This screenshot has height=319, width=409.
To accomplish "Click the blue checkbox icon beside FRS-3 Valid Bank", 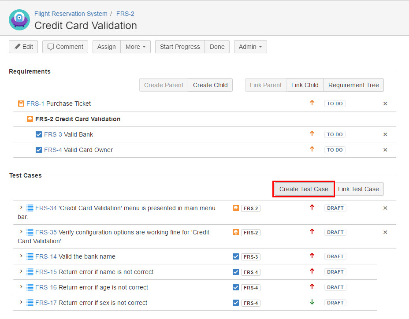I will tap(39, 134).
